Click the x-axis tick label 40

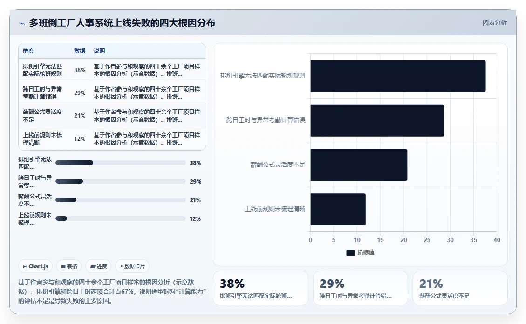(497, 240)
